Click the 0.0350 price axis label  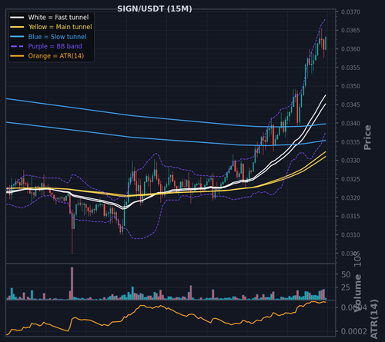point(350,86)
